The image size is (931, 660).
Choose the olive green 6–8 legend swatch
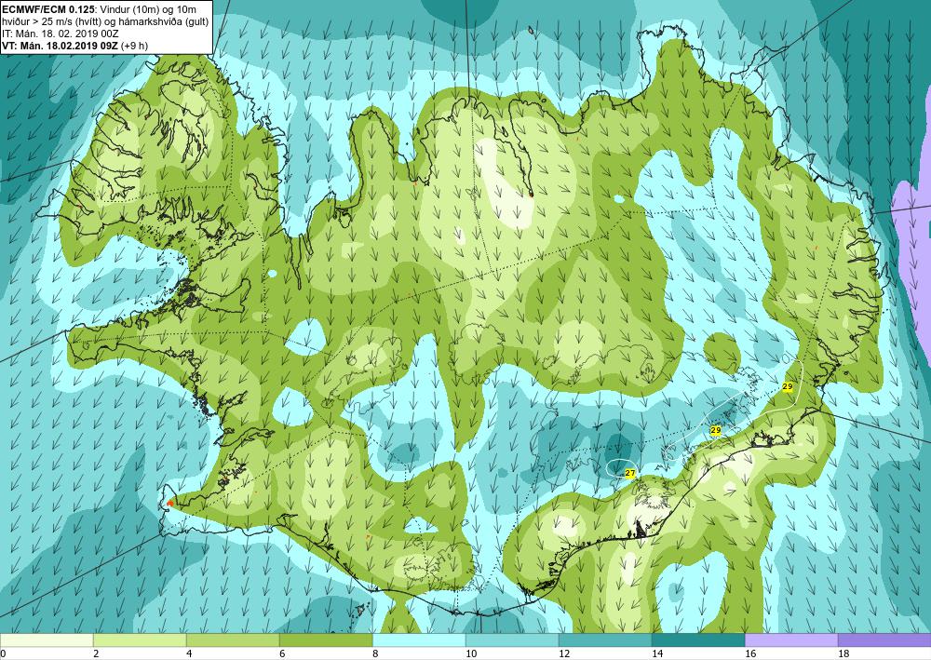point(326,640)
